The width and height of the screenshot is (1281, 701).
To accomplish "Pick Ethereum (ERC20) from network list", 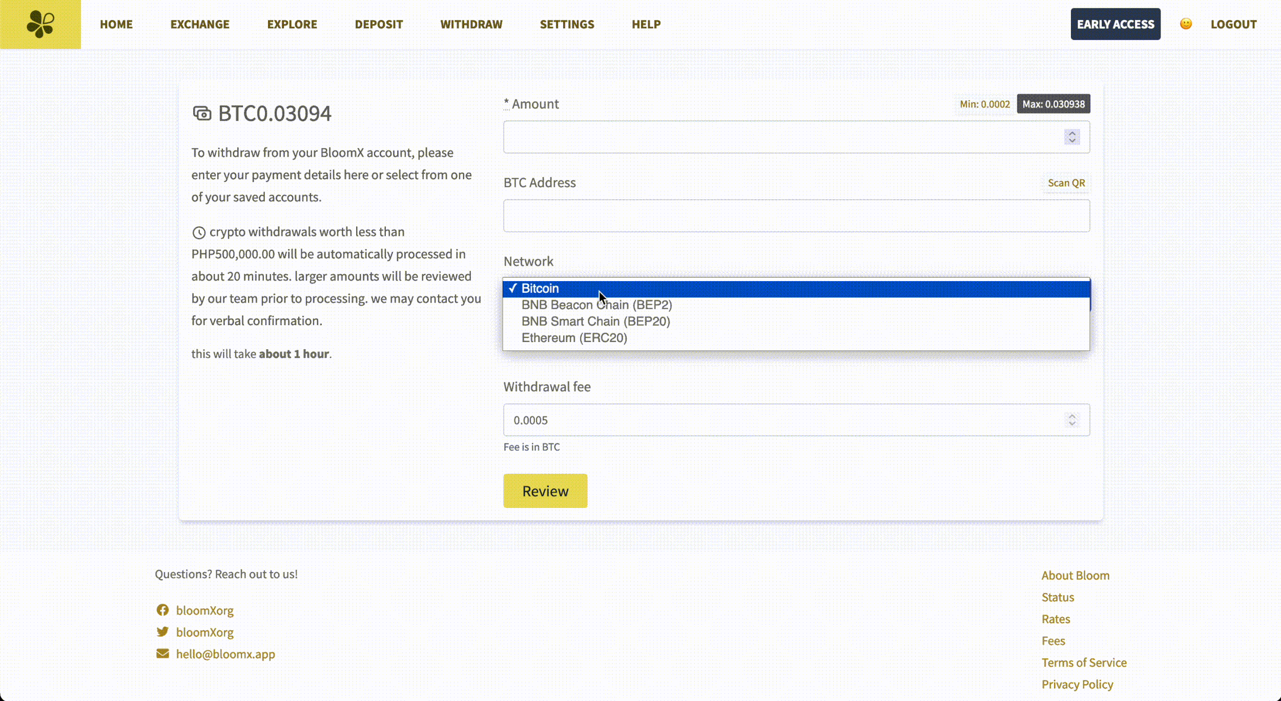I will (x=574, y=338).
